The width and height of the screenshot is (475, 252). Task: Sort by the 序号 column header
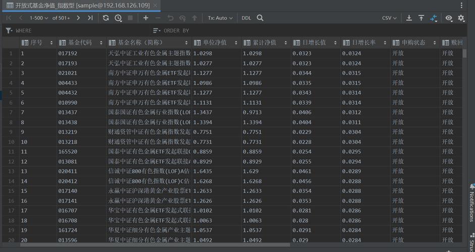[x=37, y=43]
